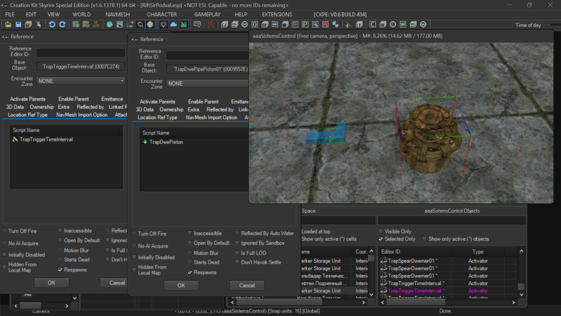Click the open folder icon in toolbar

[x=8, y=24]
